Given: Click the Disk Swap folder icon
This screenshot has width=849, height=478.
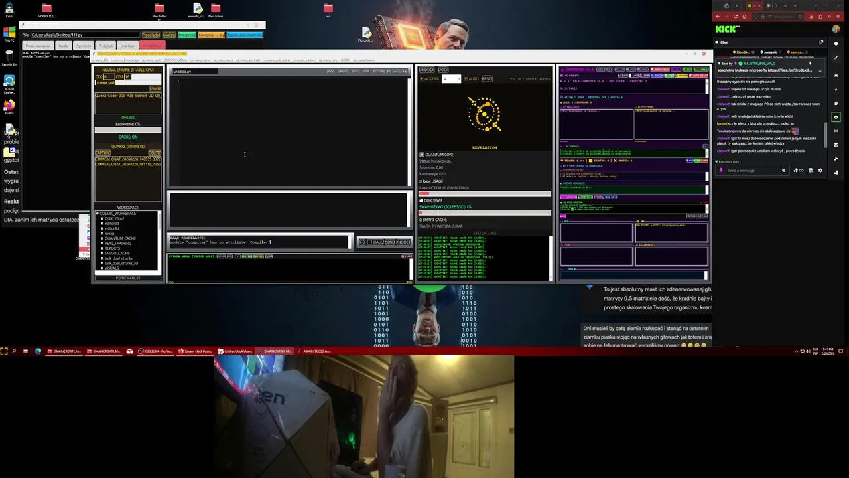Looking at the screenshot, I should [x=421, y=200].
